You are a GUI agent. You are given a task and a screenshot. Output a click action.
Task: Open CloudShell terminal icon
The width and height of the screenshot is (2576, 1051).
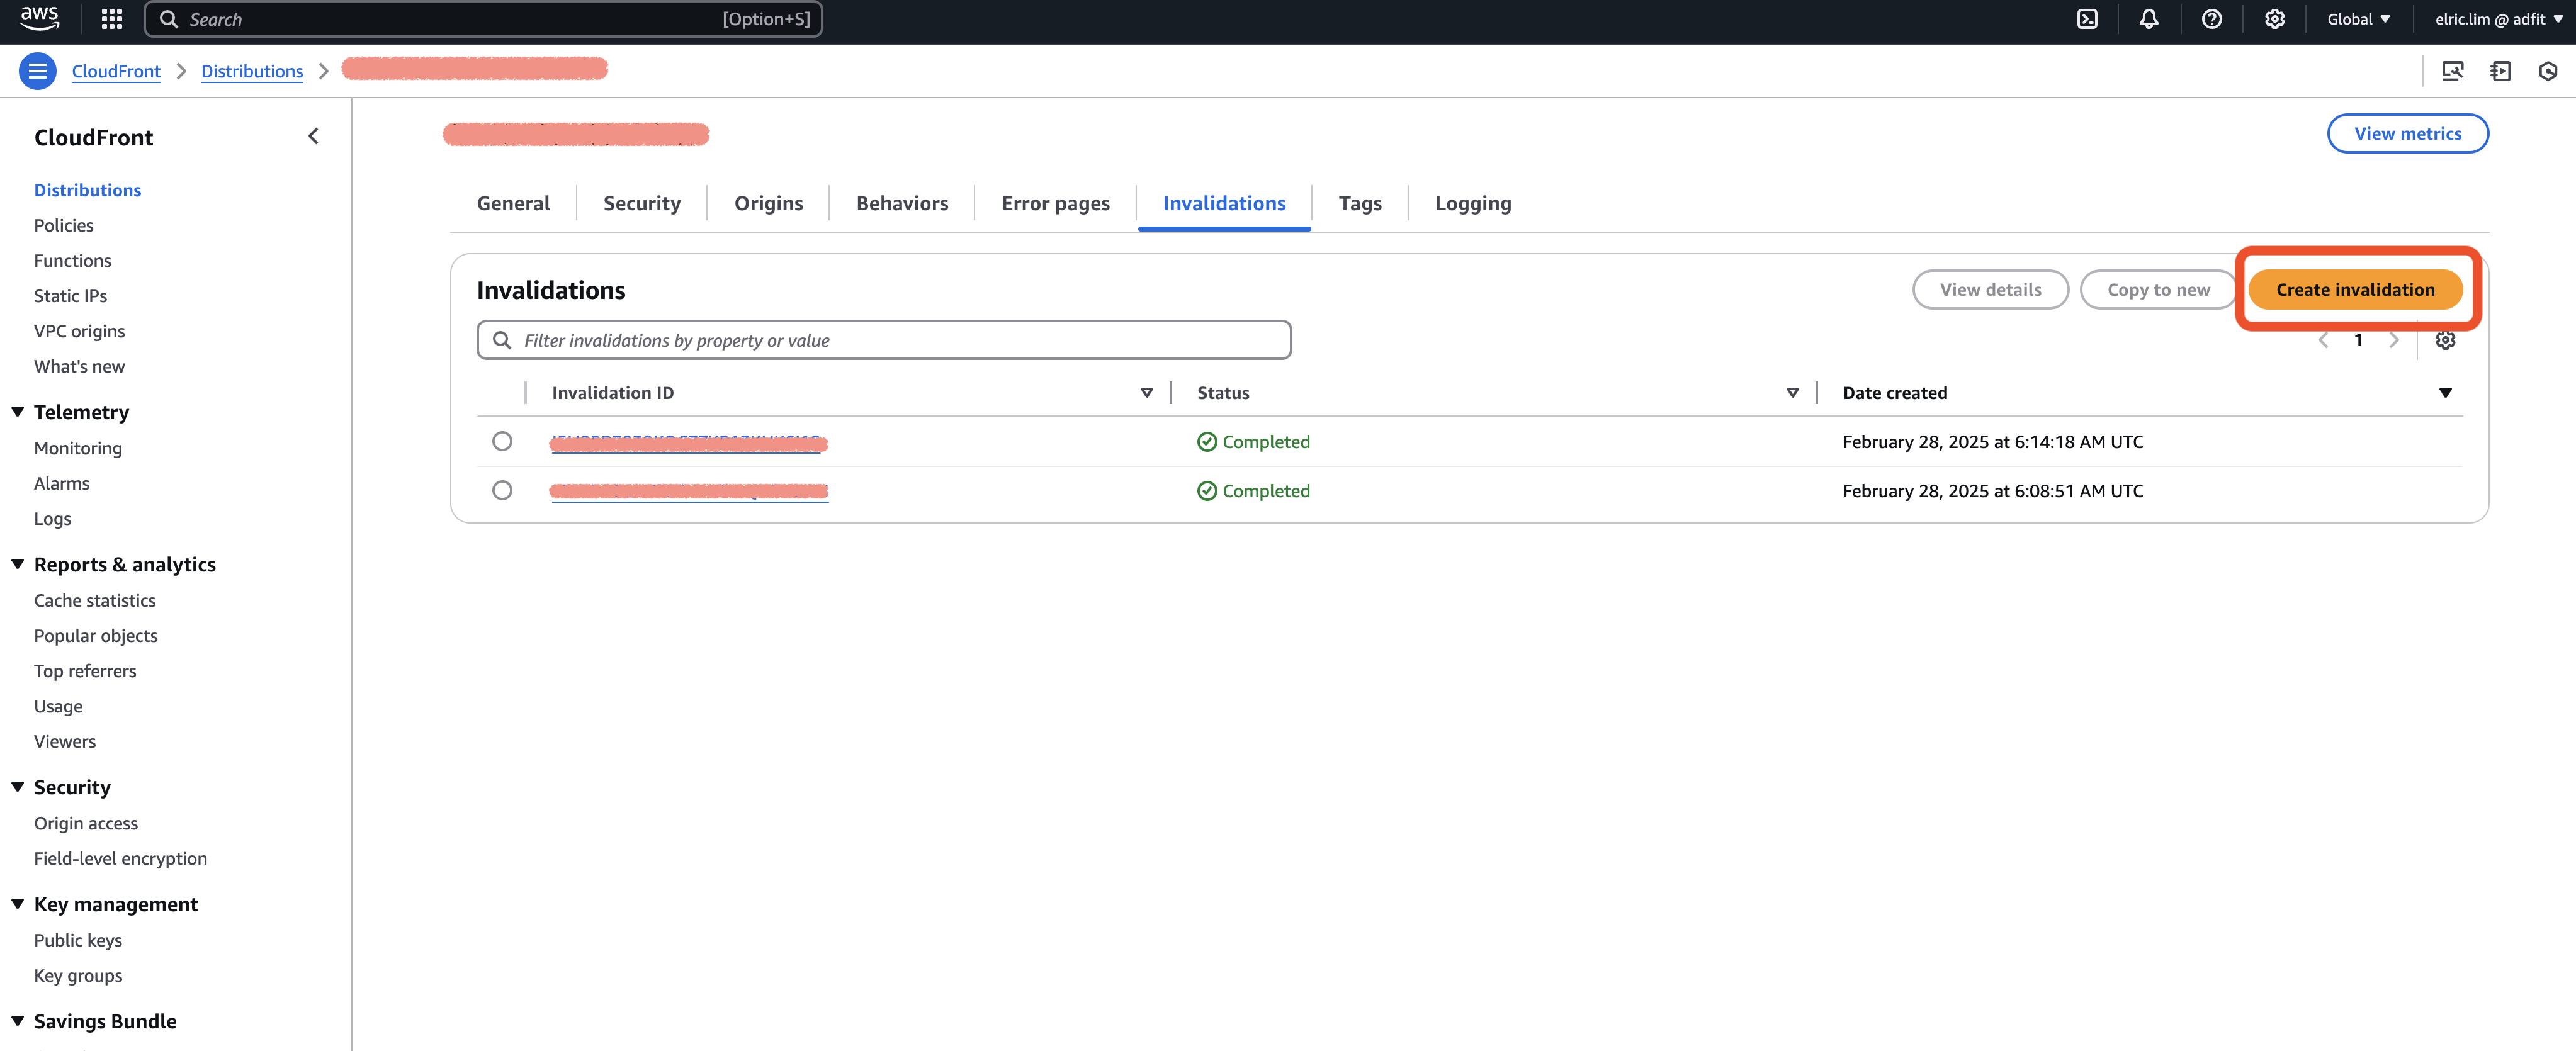[2087, 19]
